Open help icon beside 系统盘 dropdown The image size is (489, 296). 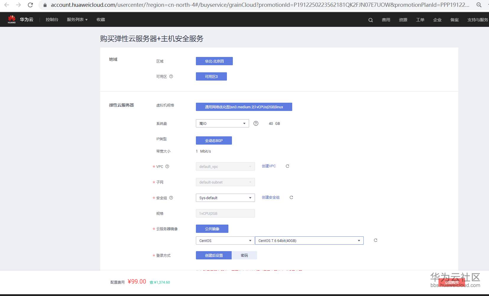(256, 123)
